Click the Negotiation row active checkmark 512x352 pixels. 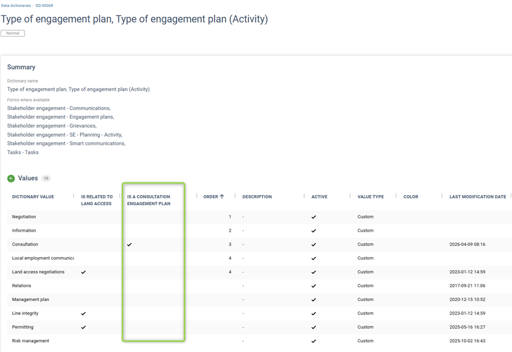(x=314, y=217)
